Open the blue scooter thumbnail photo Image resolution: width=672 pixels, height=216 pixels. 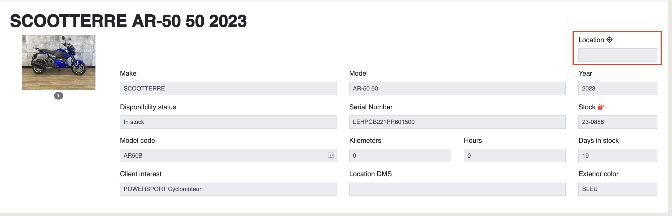click(x=59, y=62)
